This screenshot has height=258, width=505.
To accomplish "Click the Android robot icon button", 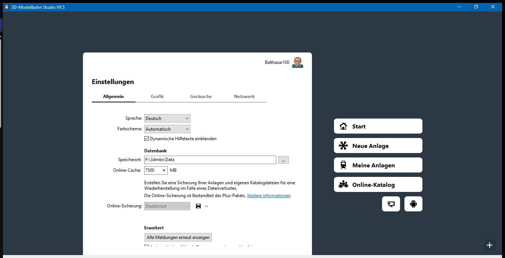I will pyautogui.click(x=413, y=204).
